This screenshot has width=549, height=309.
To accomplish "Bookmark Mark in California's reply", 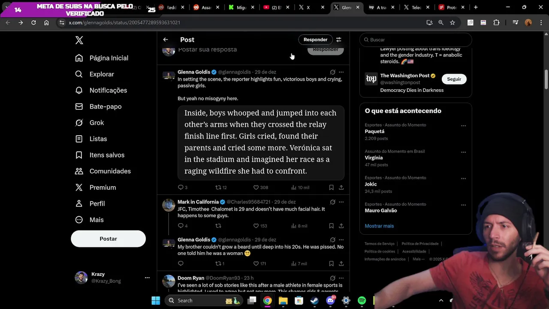I will click(x=332, y=226).
